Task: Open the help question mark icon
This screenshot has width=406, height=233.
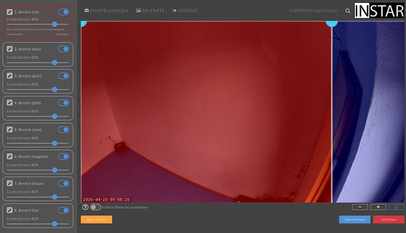Action: point(85,207)
